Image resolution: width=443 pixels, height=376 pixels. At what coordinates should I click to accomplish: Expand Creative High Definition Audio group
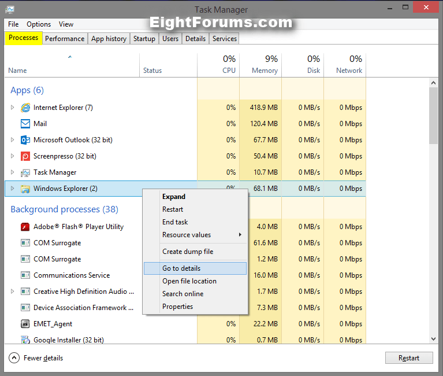pyautogui.click(x=12, y=291)
